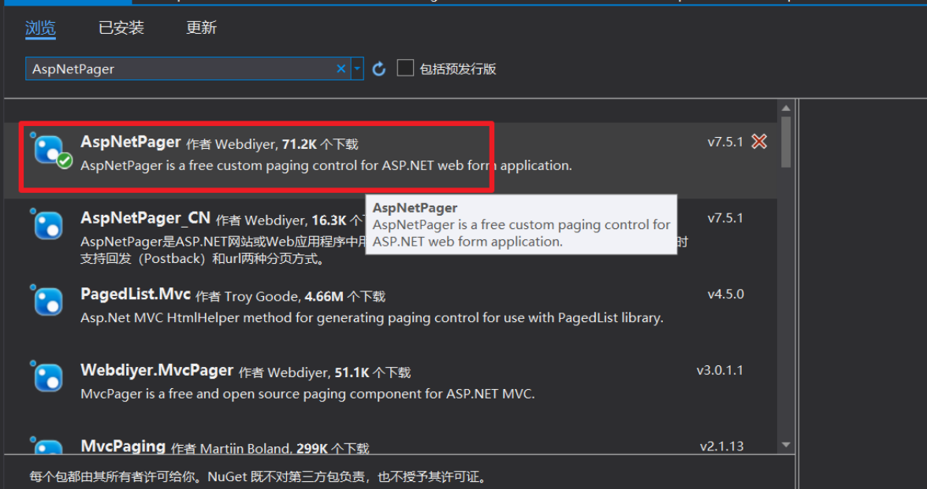Click the MvcPaging package icon

click(x=48, y=446)
